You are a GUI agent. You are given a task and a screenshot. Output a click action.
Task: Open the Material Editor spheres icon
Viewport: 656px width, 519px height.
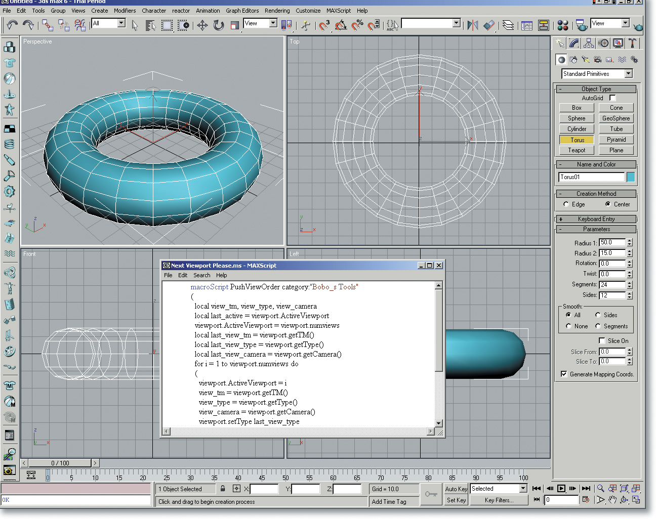563,25
